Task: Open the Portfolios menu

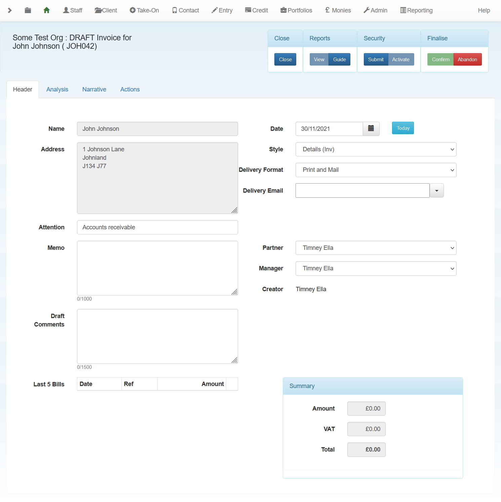Action: coord(296,10)
